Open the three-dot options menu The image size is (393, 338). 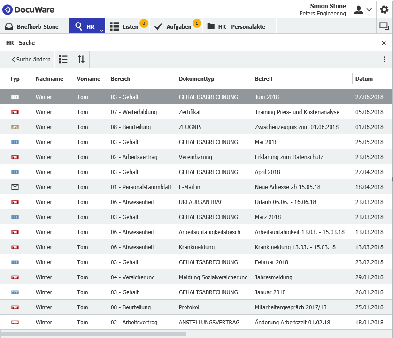click(x=385, y=59)
